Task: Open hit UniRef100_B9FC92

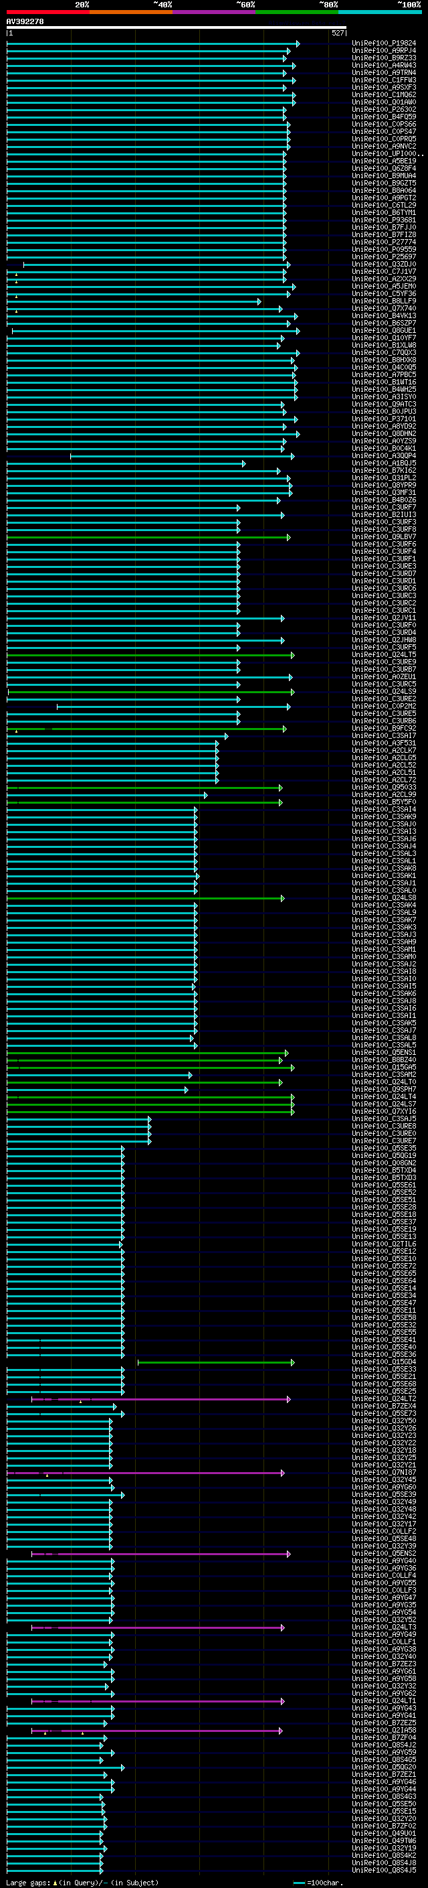Action: point(383,728)
